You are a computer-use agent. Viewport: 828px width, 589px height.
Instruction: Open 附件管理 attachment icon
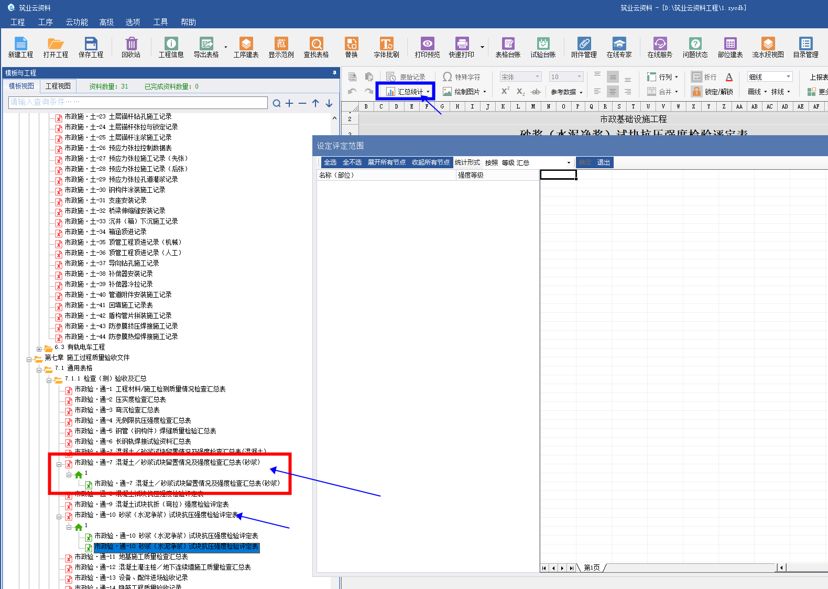pyautogui.click(x=584, y=47)
